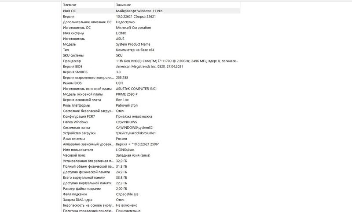Select value "Microsoft Corporation"

tap(133, 28)
